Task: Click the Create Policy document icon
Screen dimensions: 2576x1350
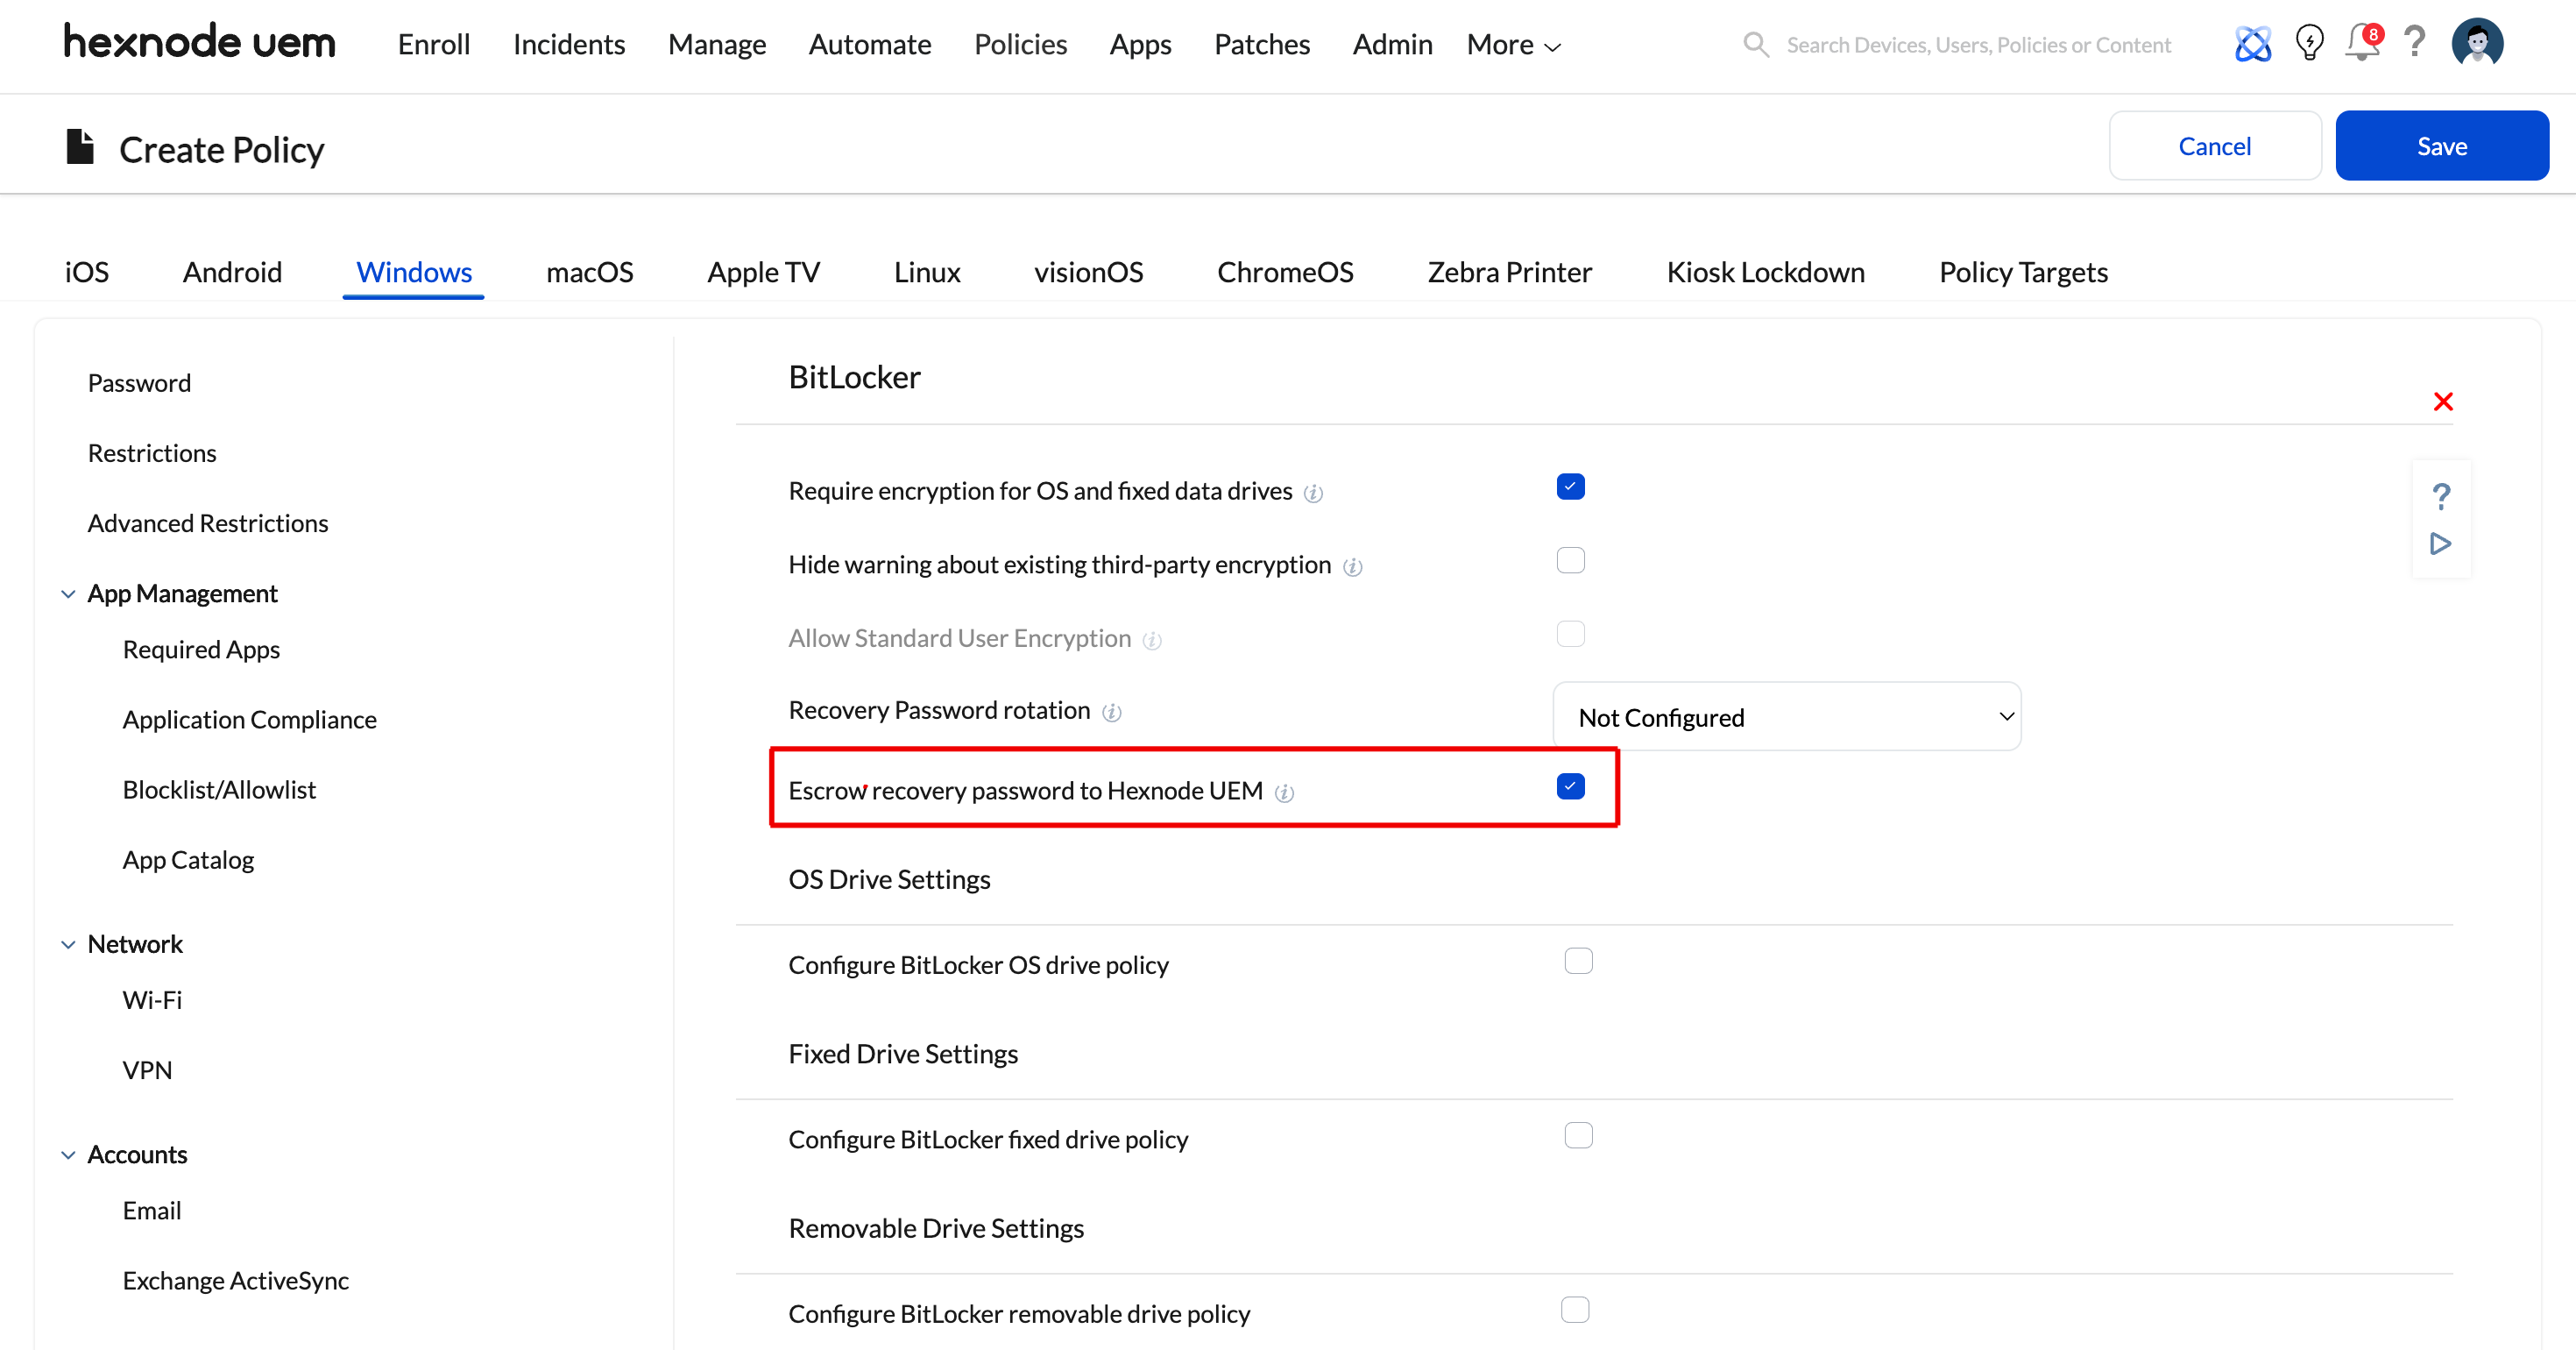Action: click(80, 147)
